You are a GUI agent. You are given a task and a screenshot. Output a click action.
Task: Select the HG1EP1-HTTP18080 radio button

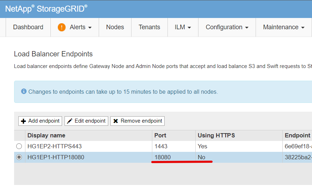(19, 157)
